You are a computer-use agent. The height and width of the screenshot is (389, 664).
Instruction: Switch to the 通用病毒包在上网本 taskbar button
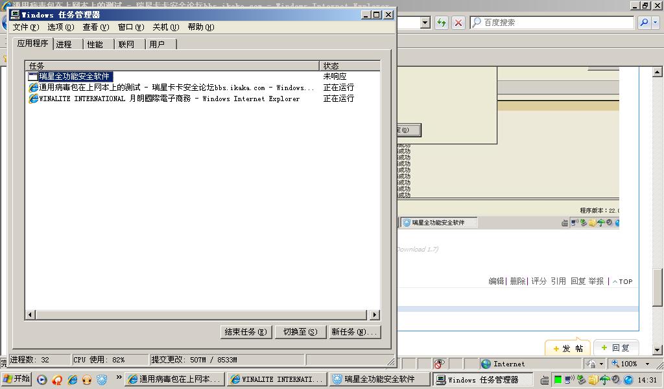174,379
